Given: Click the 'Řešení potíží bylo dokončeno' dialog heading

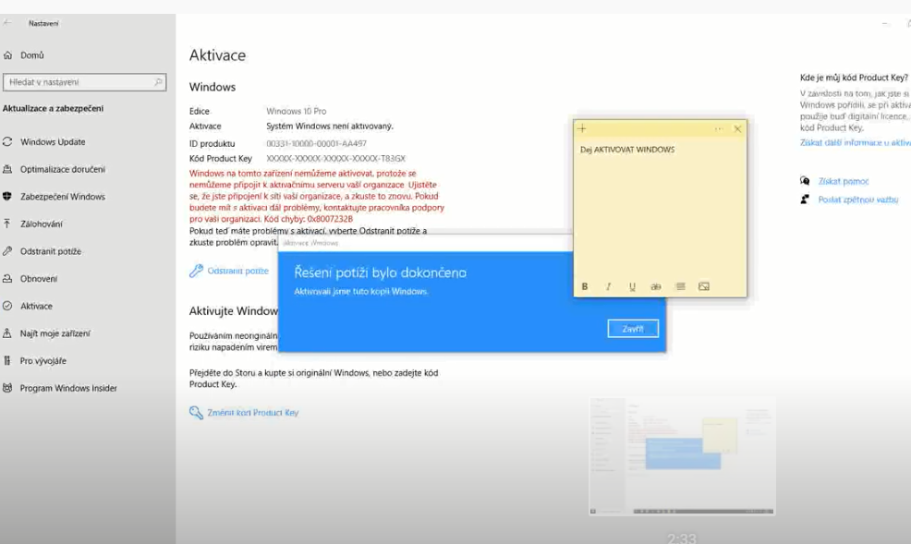Looking at the screenshot, I should 380,272.
